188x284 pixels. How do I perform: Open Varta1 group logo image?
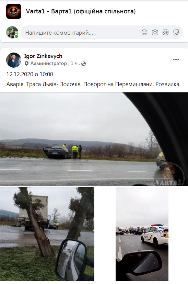coord(14,11)
